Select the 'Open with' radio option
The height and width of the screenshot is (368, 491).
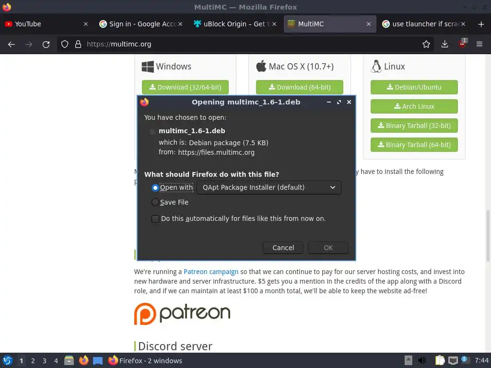coord(155,188)
